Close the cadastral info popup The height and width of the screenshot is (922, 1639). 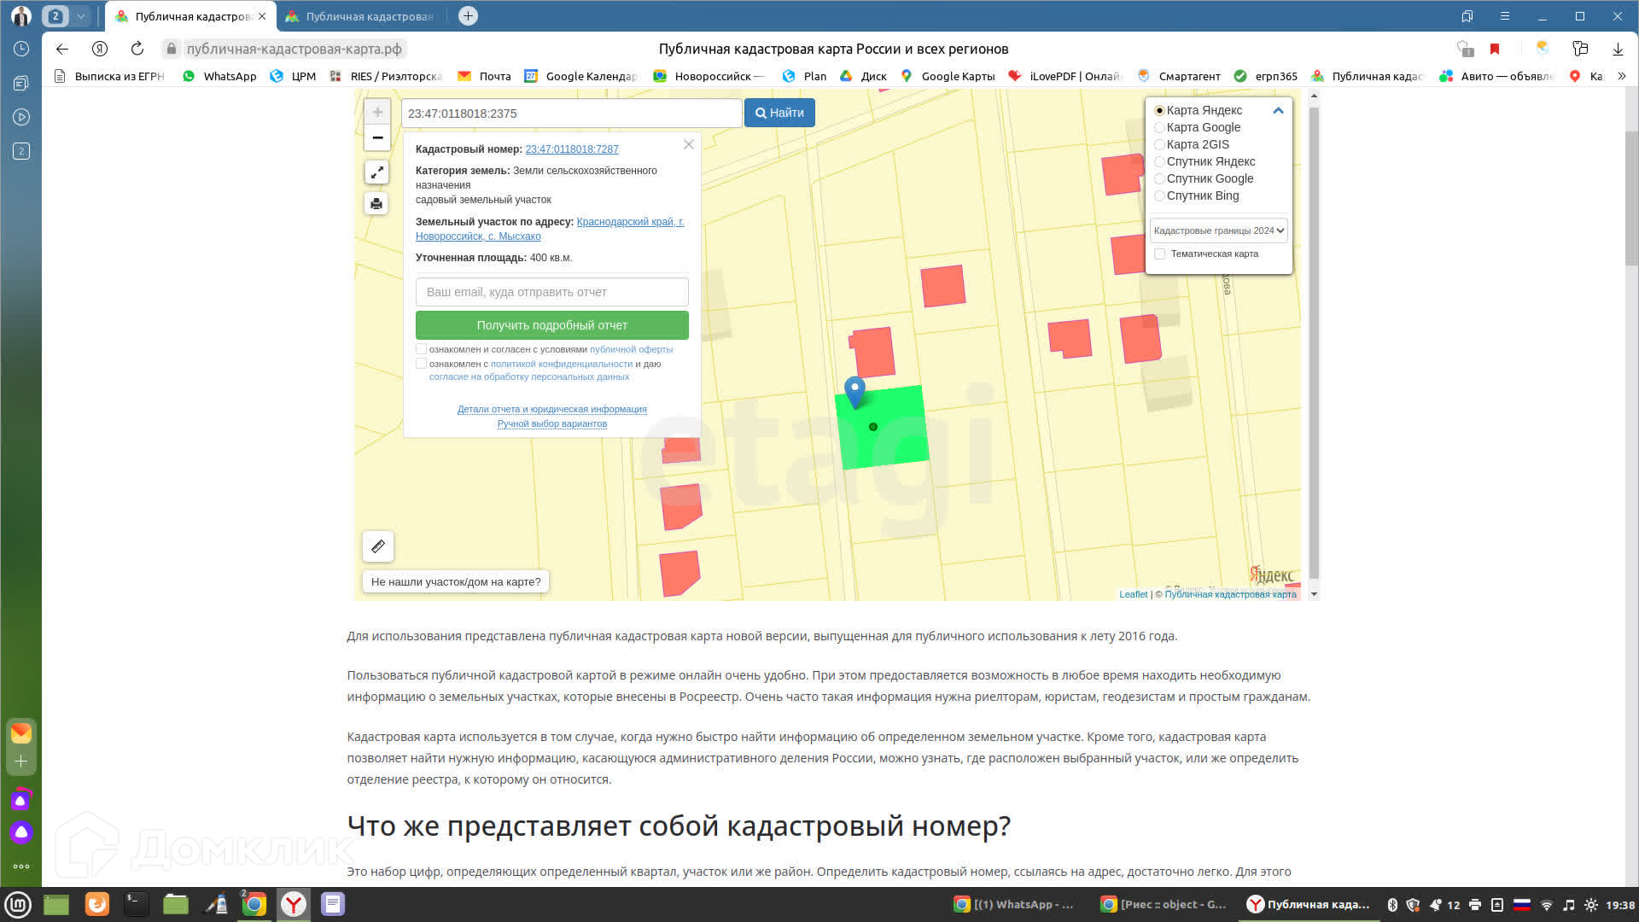[x=688, y=145]
